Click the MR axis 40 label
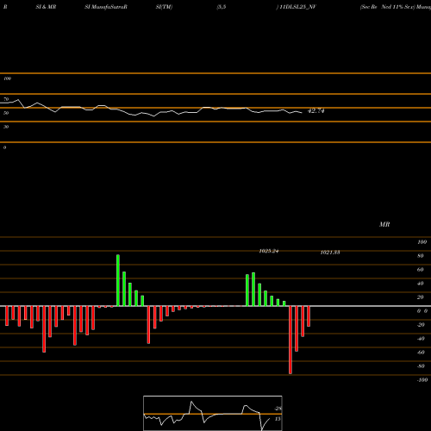Image resolution: width=431 pixels, height=431 pixels. [x=421, y=284]
